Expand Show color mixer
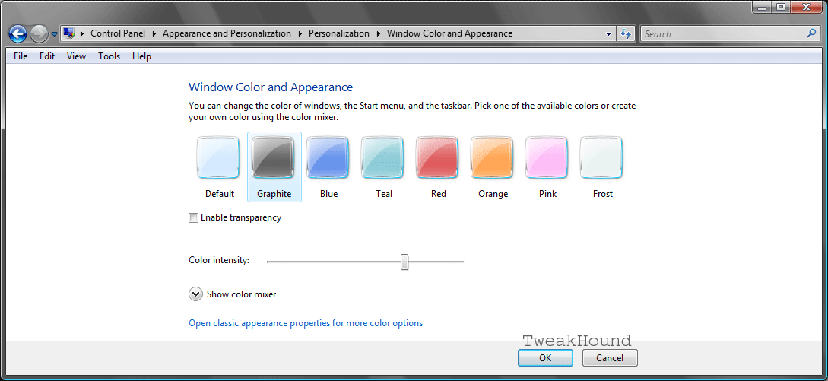828x381 pixels. click(195, 294)
